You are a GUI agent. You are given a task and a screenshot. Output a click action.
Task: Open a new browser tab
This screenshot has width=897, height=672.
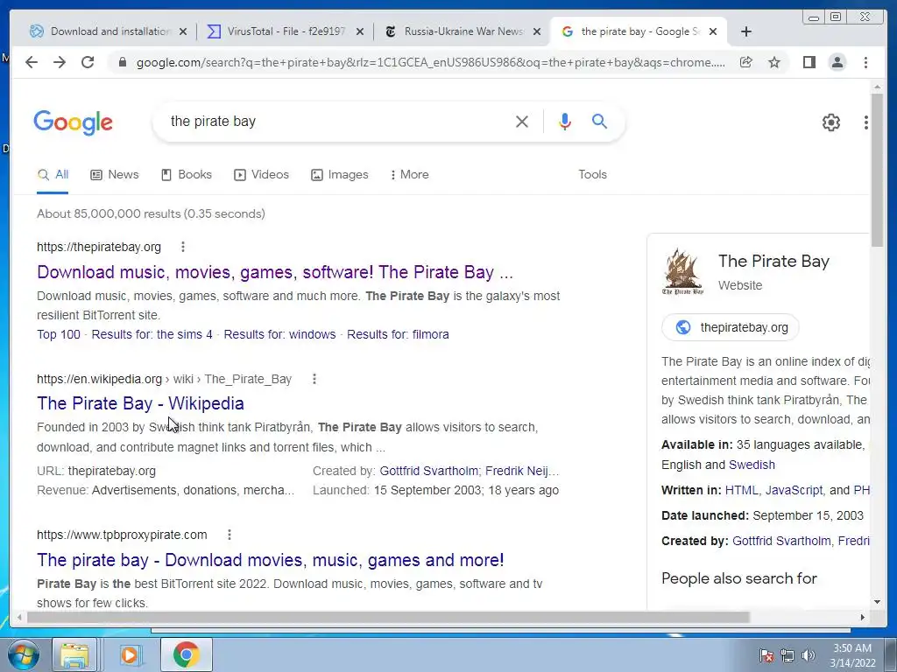point(746,31)
